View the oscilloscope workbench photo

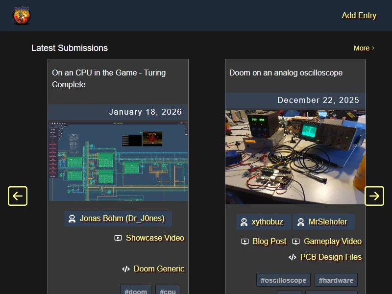[x=295, y=157]
